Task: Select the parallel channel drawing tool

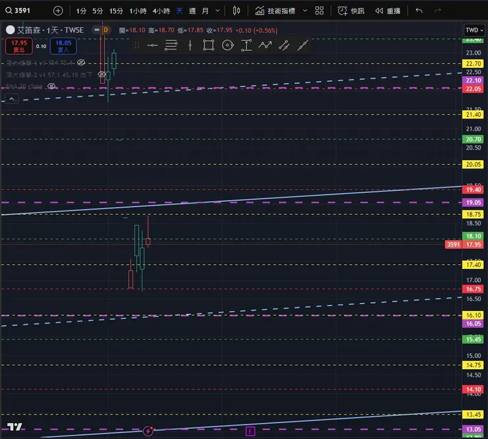Action: (x=284, y=45)
